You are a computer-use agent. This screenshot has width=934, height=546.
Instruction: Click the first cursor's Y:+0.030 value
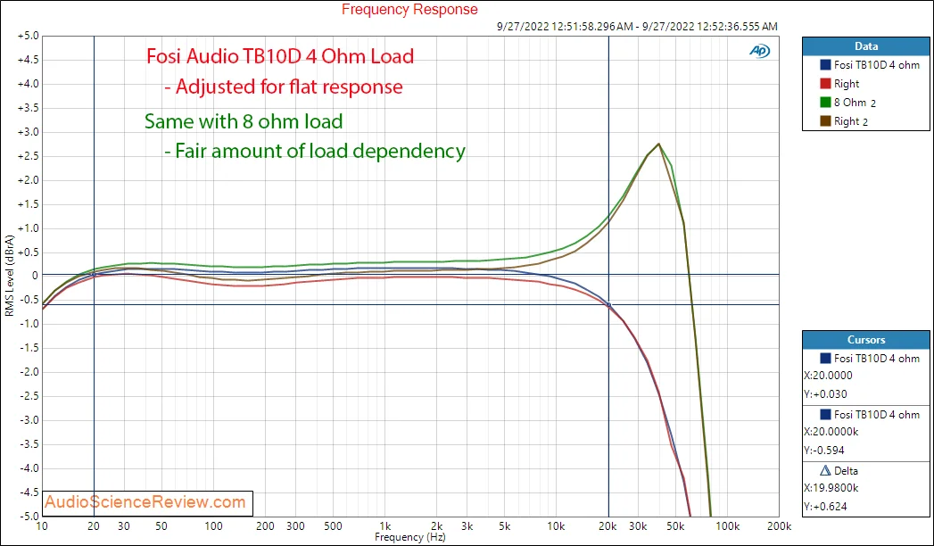pyautogui.click(x=825, y=394)
